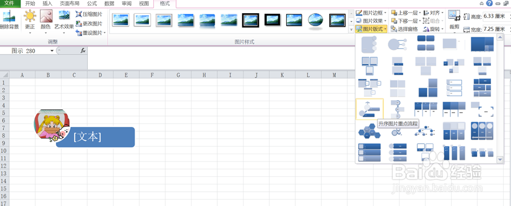The width and height of the screenshot is (511, 206).
Task: Switch to the 审阅 review tab
Action: pyautogui.click(x=127, y=4)
